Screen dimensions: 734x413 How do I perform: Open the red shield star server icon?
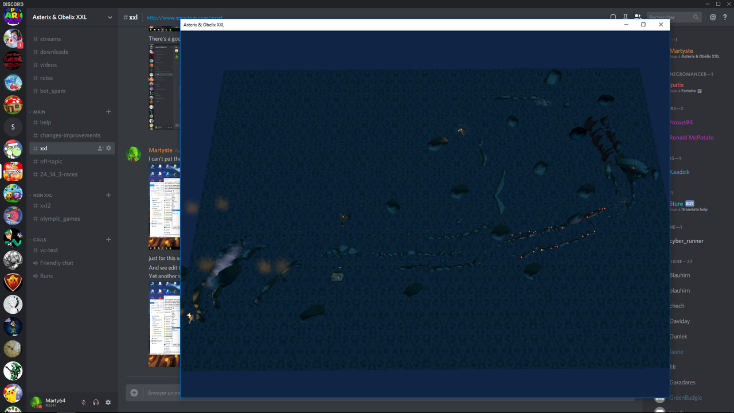coord(13,282)
